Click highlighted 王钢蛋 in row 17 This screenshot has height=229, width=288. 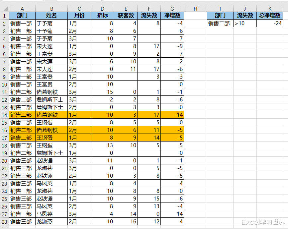(x=51, y=138)
